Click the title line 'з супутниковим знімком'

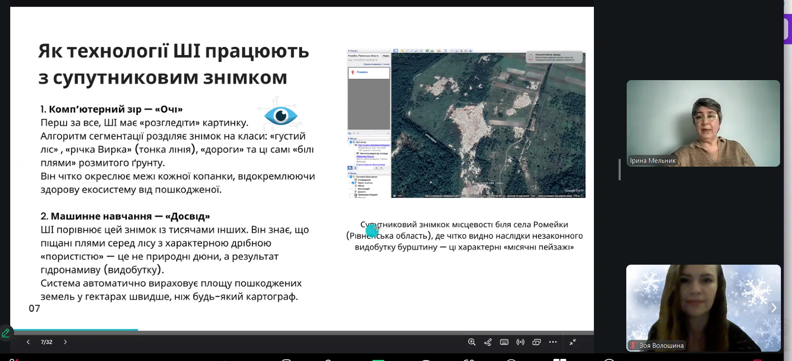(x=163, y=78)
